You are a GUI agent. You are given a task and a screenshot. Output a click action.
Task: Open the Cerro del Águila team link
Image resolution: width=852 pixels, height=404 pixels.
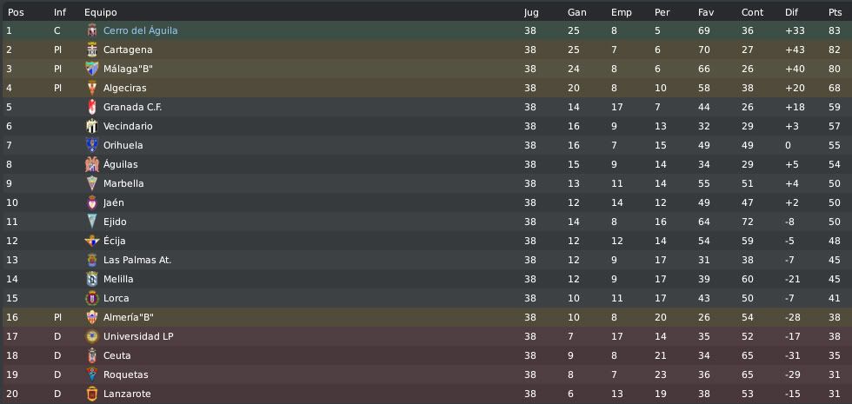(x=140, y=31)
